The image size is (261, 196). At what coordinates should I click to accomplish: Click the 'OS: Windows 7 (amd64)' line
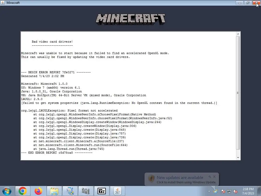pyautogui.click(x=50, y=88)
